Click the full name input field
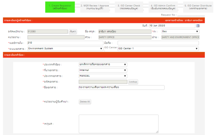 click(125, 31)
